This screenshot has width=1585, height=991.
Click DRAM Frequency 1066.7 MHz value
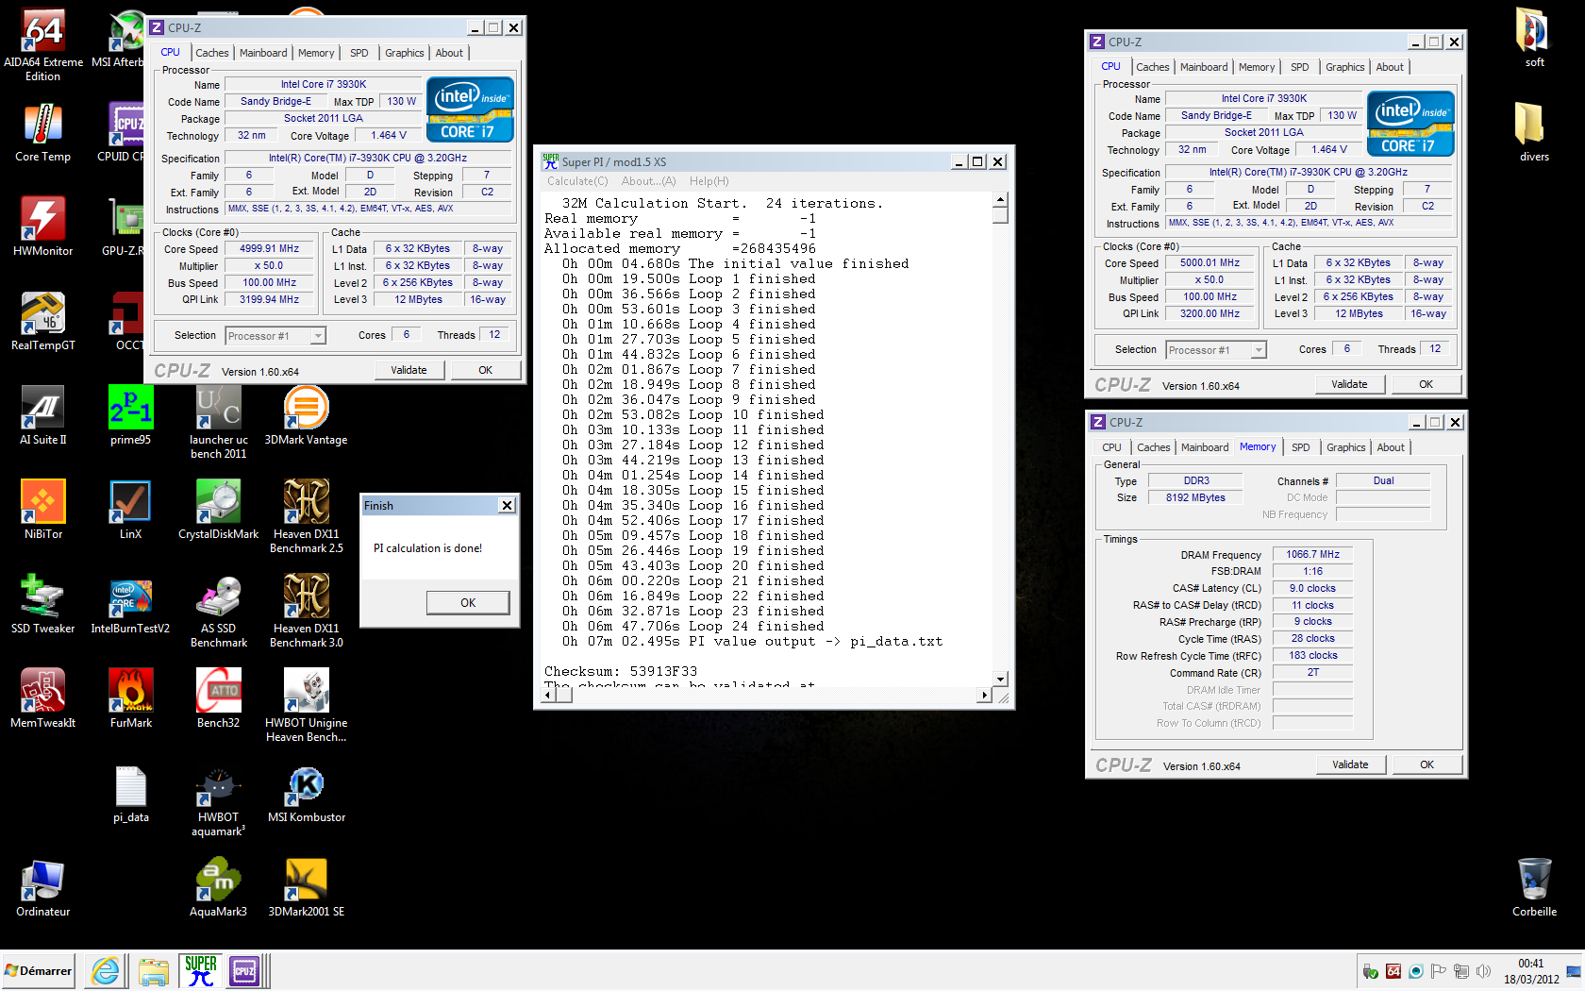[x=1312, y=555]
